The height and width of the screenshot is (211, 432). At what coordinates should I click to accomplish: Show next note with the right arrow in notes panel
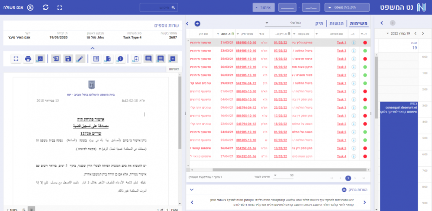[x=365, y=203]
